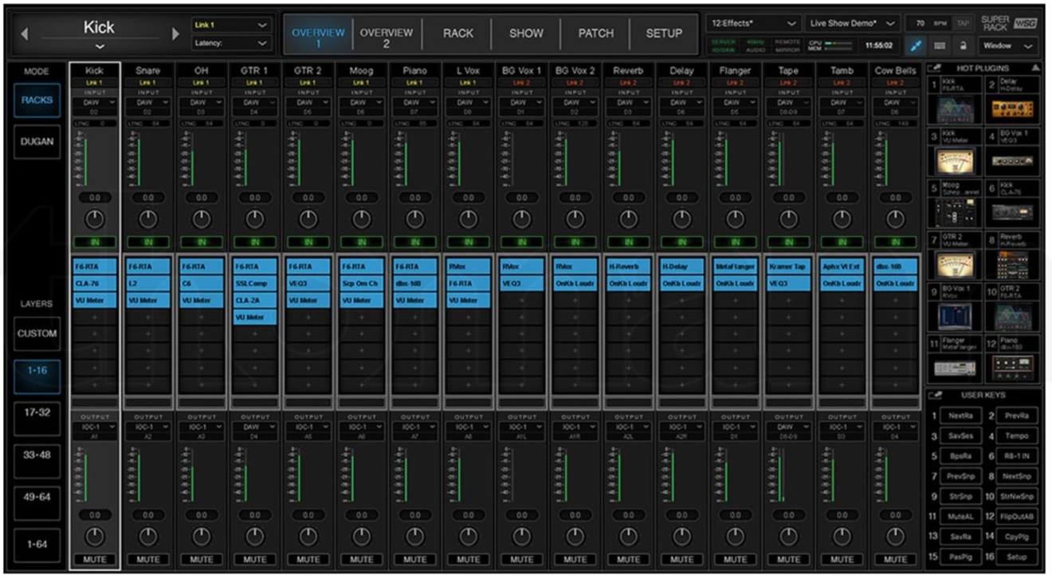Mute the Tamb rack output
1052x579 pixels.
point(842,559)
